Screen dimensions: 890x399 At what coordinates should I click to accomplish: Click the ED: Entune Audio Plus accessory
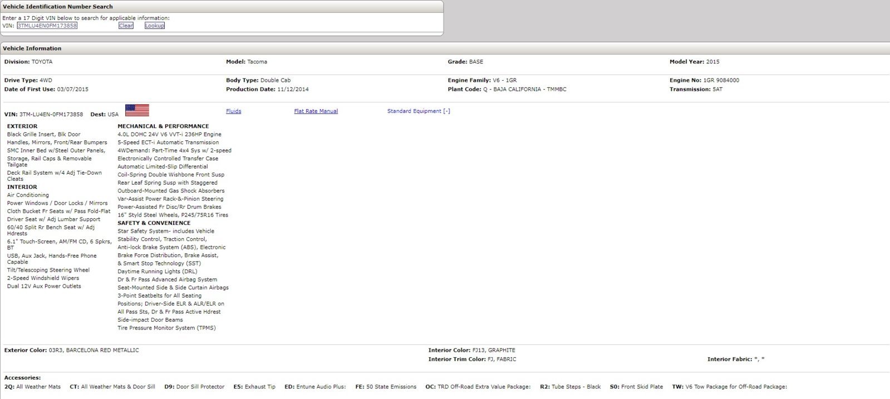click(x=315, y=387)
